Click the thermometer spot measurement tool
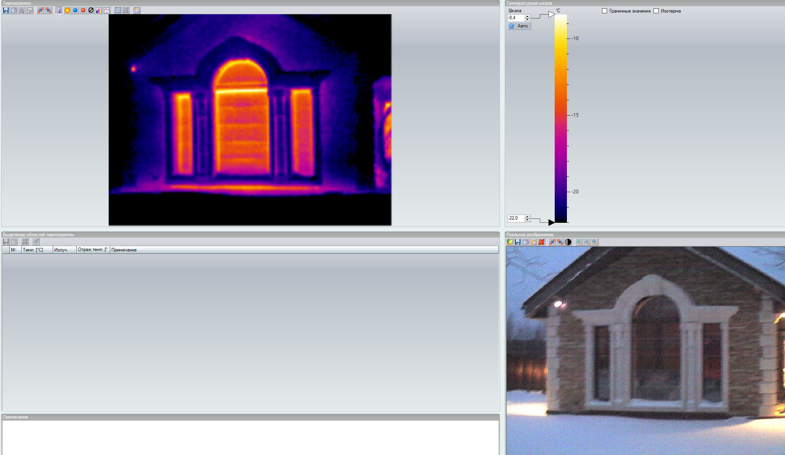 coord(59,10)
